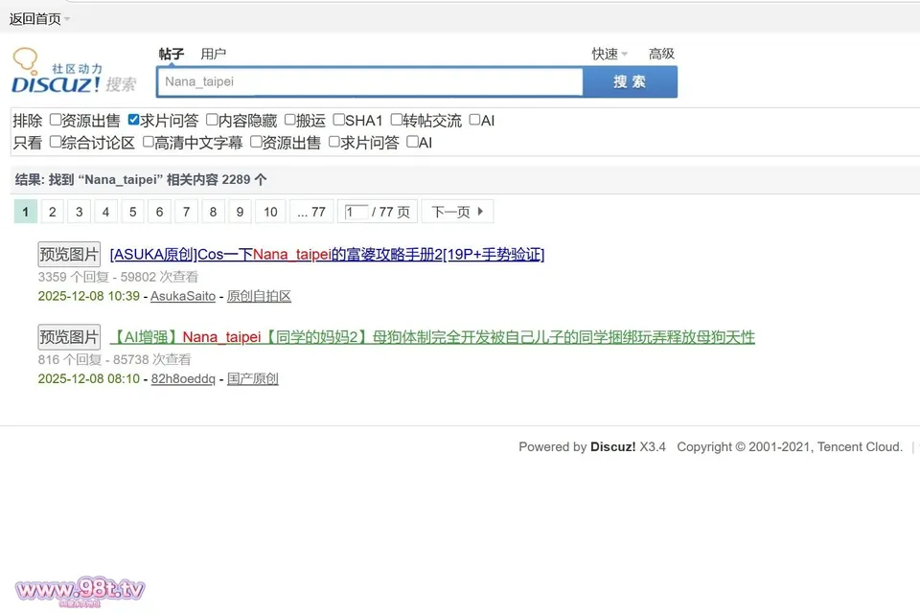Image resolution: width=920 pixels, height=613 pixels.
Task: Click the Discuz! logo
Action: (74, 72)
